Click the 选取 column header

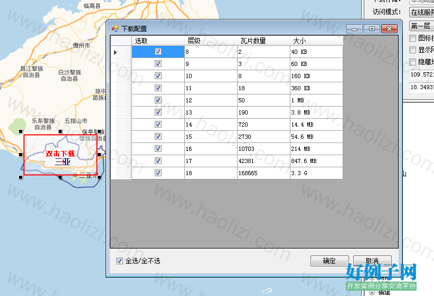158,41
